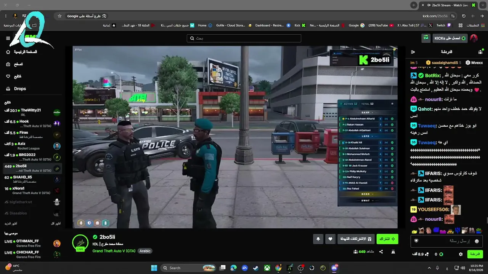This screenshot has height=274, width=488.
Task: Open chat settings gear
Action: 461,254
